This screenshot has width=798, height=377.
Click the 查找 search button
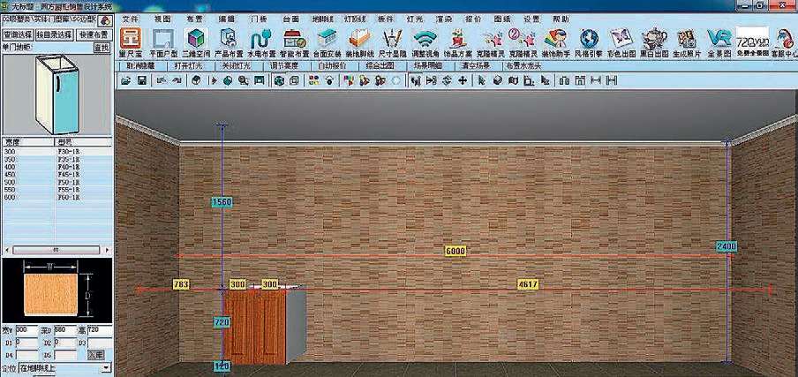point(102,48)
